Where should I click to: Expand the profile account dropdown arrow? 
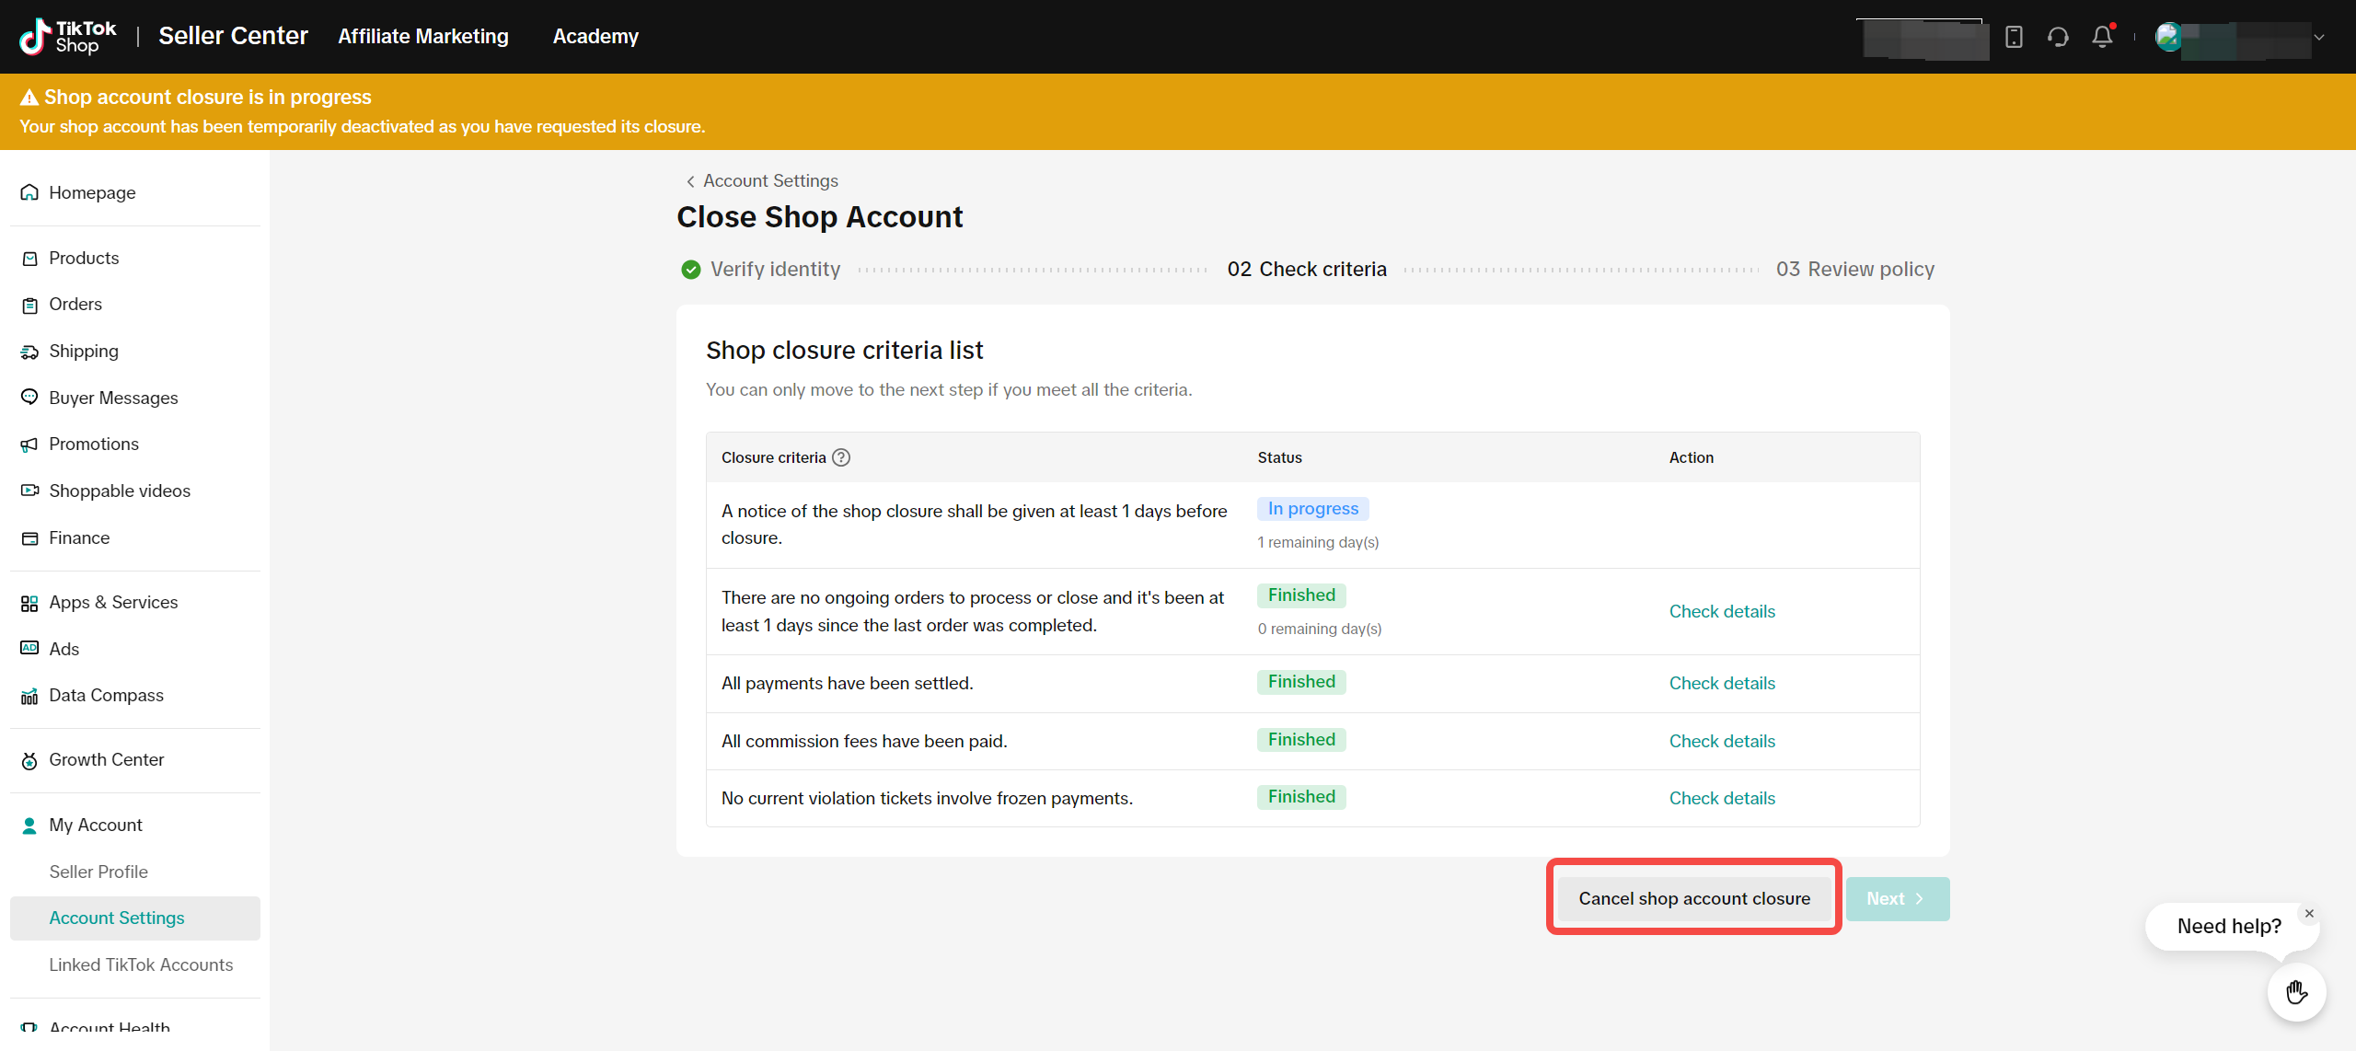tap(2319, 38)
